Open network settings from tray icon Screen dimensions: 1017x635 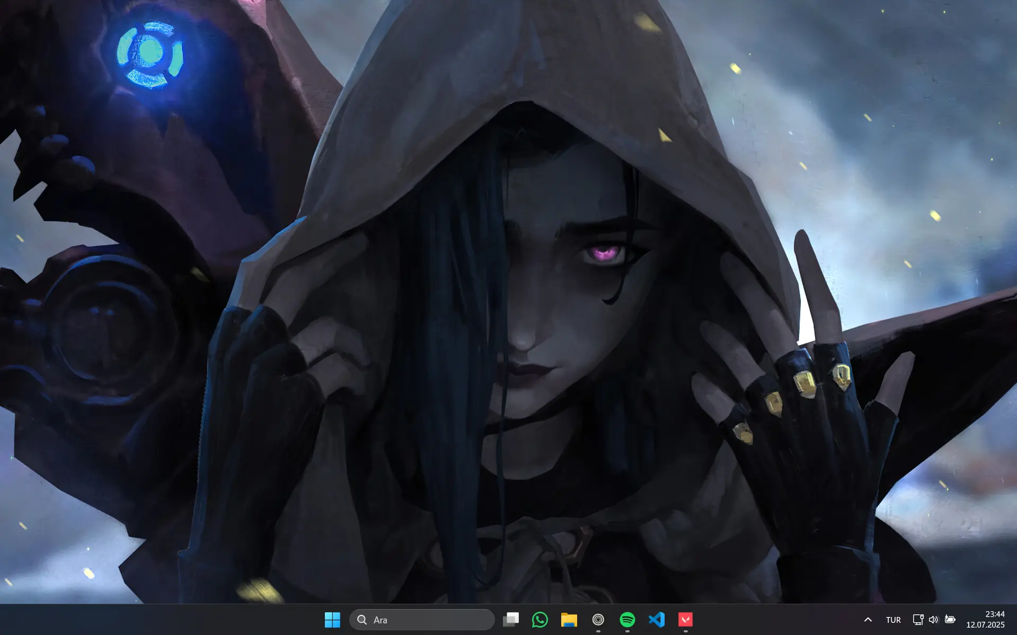[x=918, y=620]
